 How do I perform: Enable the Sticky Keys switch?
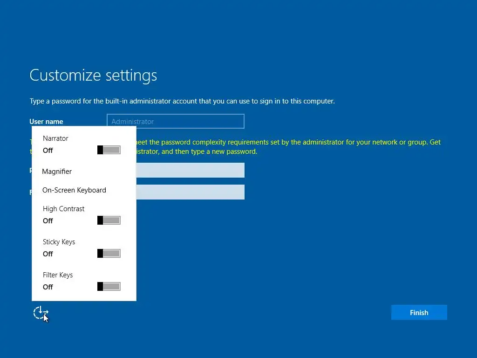click(109, 253)
